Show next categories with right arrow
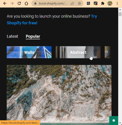The height and width of the screenshot is (125, 122). (106, 52)
